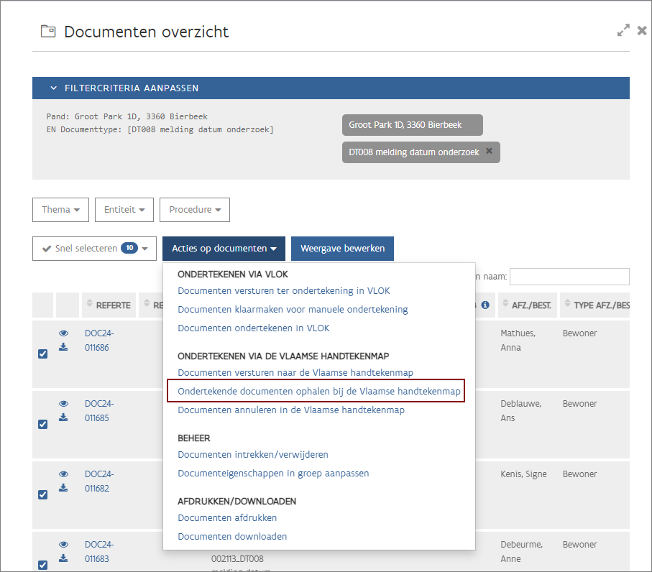Choose Documenten downloaden from the menu

pos(232,536)
